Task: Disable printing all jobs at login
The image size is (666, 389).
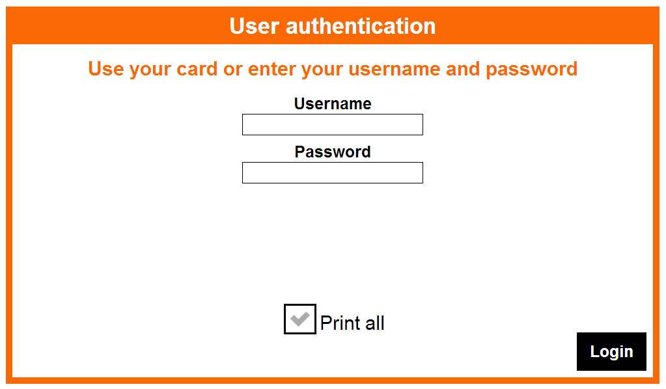Action: click(x=300, y=319)
